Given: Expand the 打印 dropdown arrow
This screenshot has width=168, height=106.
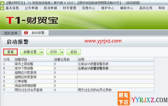Looking at the screenshot, I should click(x=62, y=52).
